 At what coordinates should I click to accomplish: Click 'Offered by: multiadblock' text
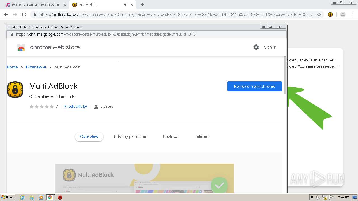pos(52,97)
